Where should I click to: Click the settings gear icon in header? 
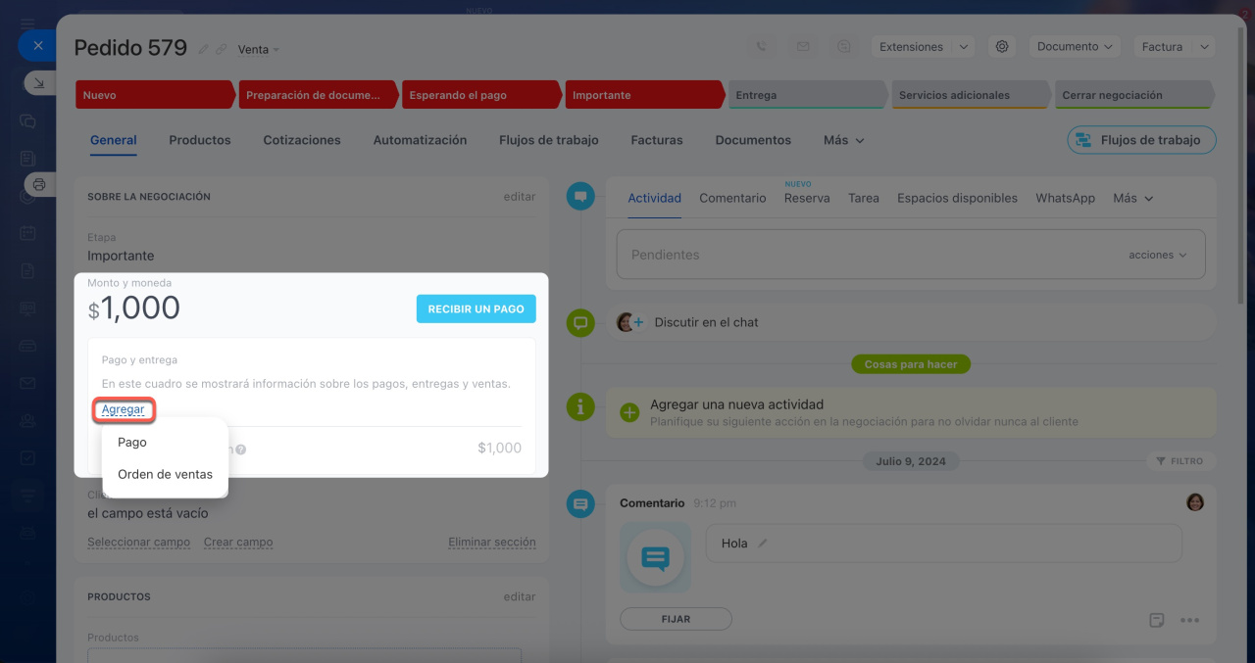[x=1001, y=46]
